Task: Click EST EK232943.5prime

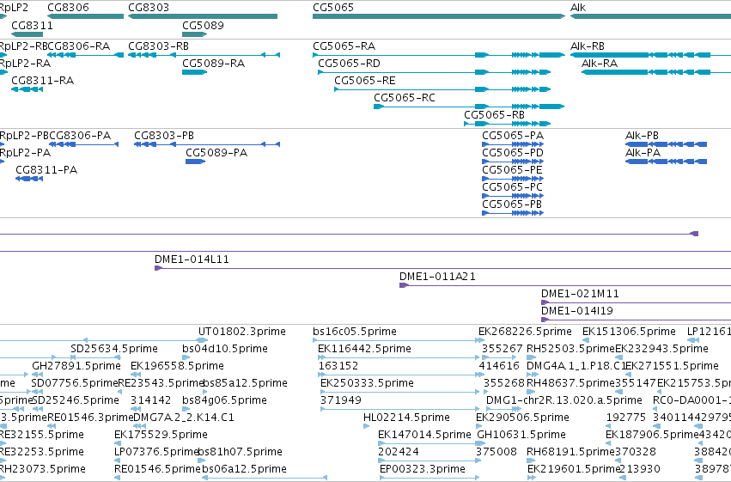Action: [x=662, y=349]
